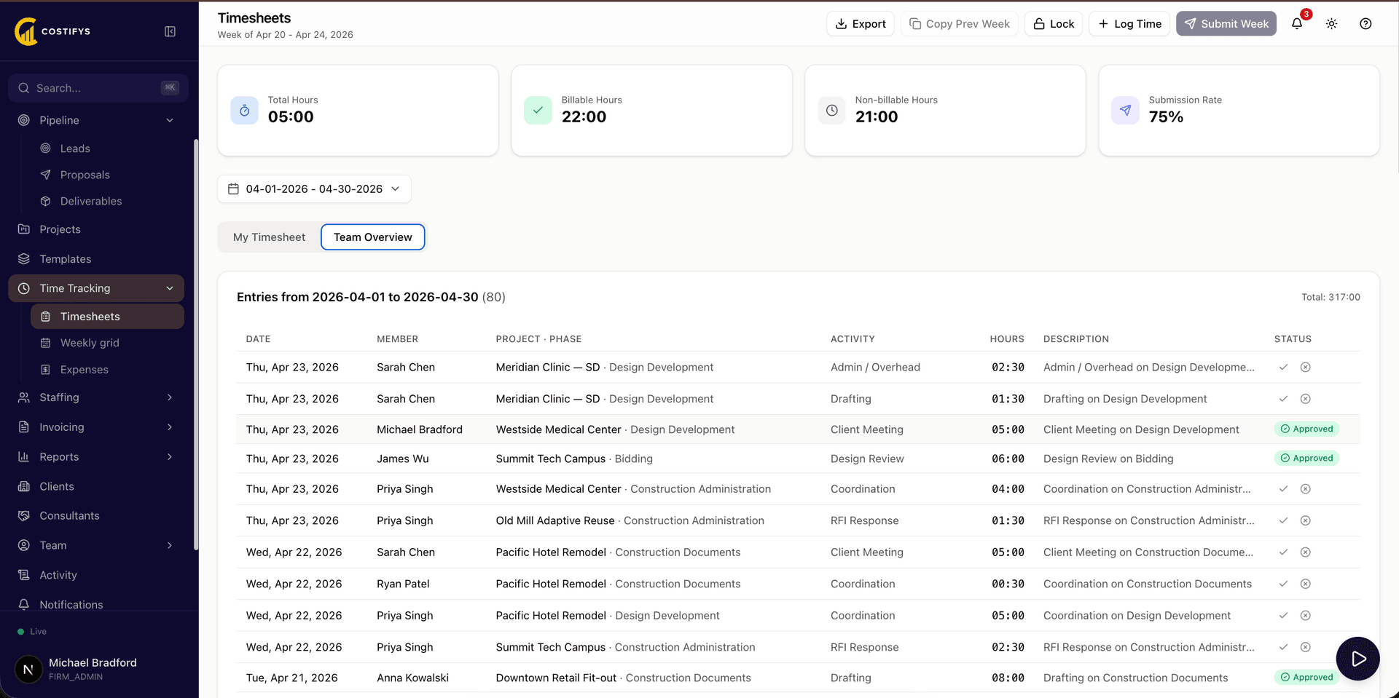Click Submission Rate paper plane icon
The width and height of the screenshot is (1399, 698).
tap(1125, 111)
